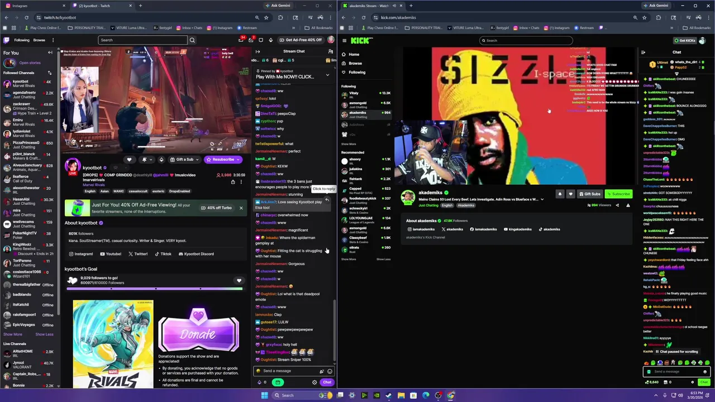715x402 pixels.
Task: Open Kick Following in sidebar
Action: [x=357, y=72]
